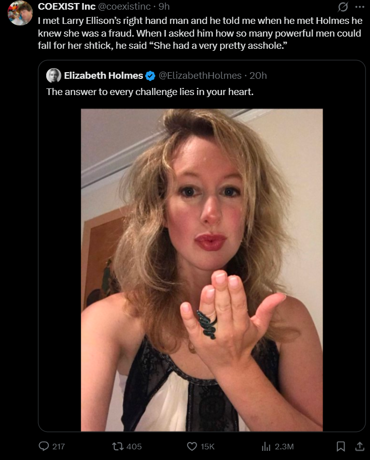Screen dimensions: 370x460
Task: Click the Grok slashed-circle icon
Action: (343, 7)
